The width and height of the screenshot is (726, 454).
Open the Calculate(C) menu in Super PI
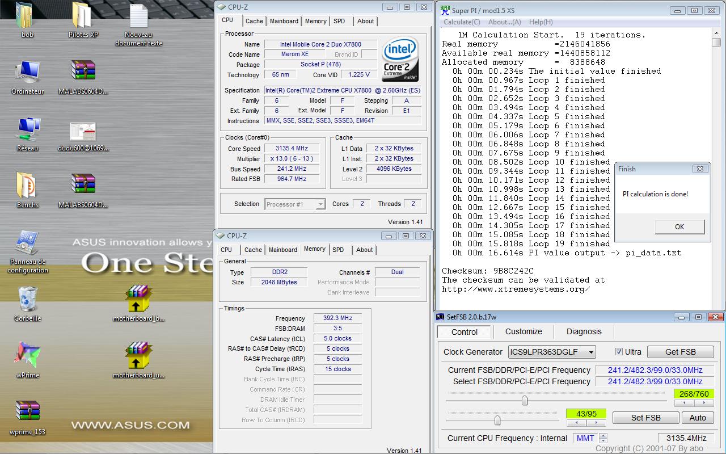pos(462,22)
